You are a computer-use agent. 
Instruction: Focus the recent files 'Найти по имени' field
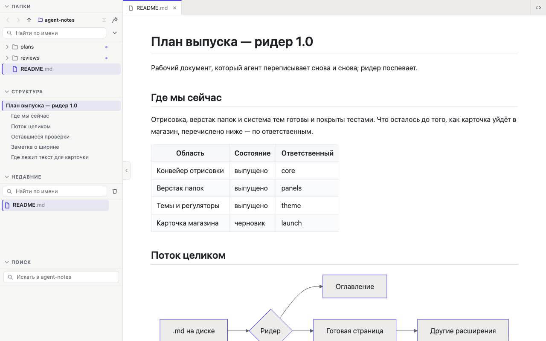pyautogui.click(x=55, y=191)
